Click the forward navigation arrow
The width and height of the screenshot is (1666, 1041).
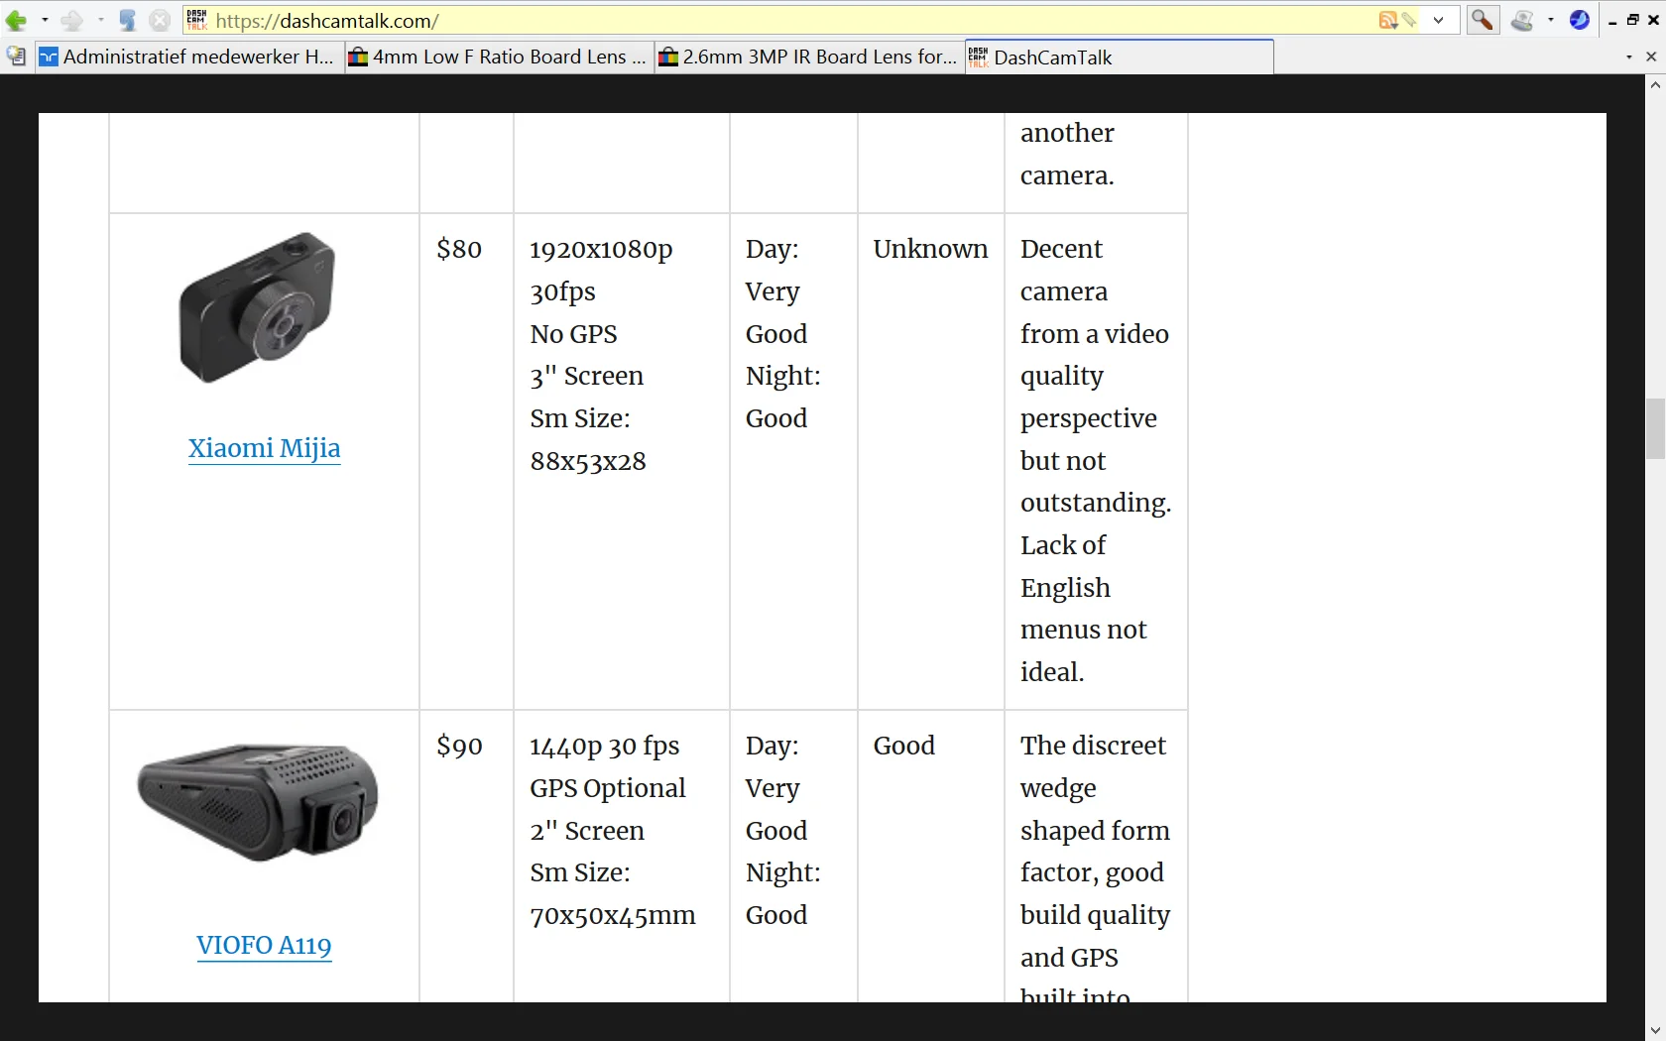(71, 20)
